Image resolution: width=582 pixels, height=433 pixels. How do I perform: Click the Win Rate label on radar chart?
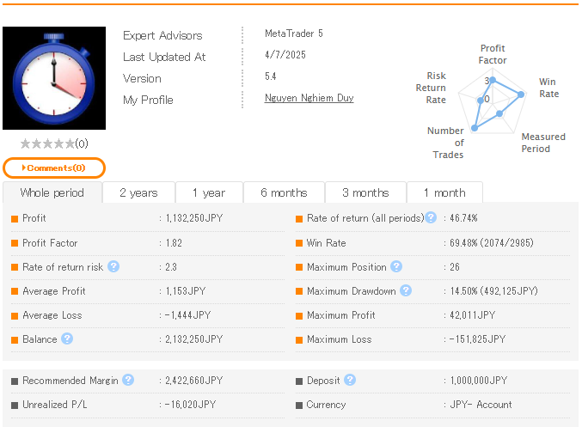click(x=548, y=88)
